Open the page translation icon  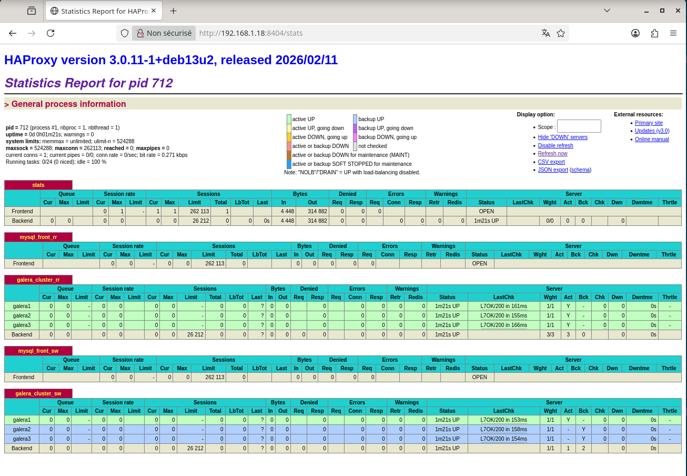coord(546,33)
